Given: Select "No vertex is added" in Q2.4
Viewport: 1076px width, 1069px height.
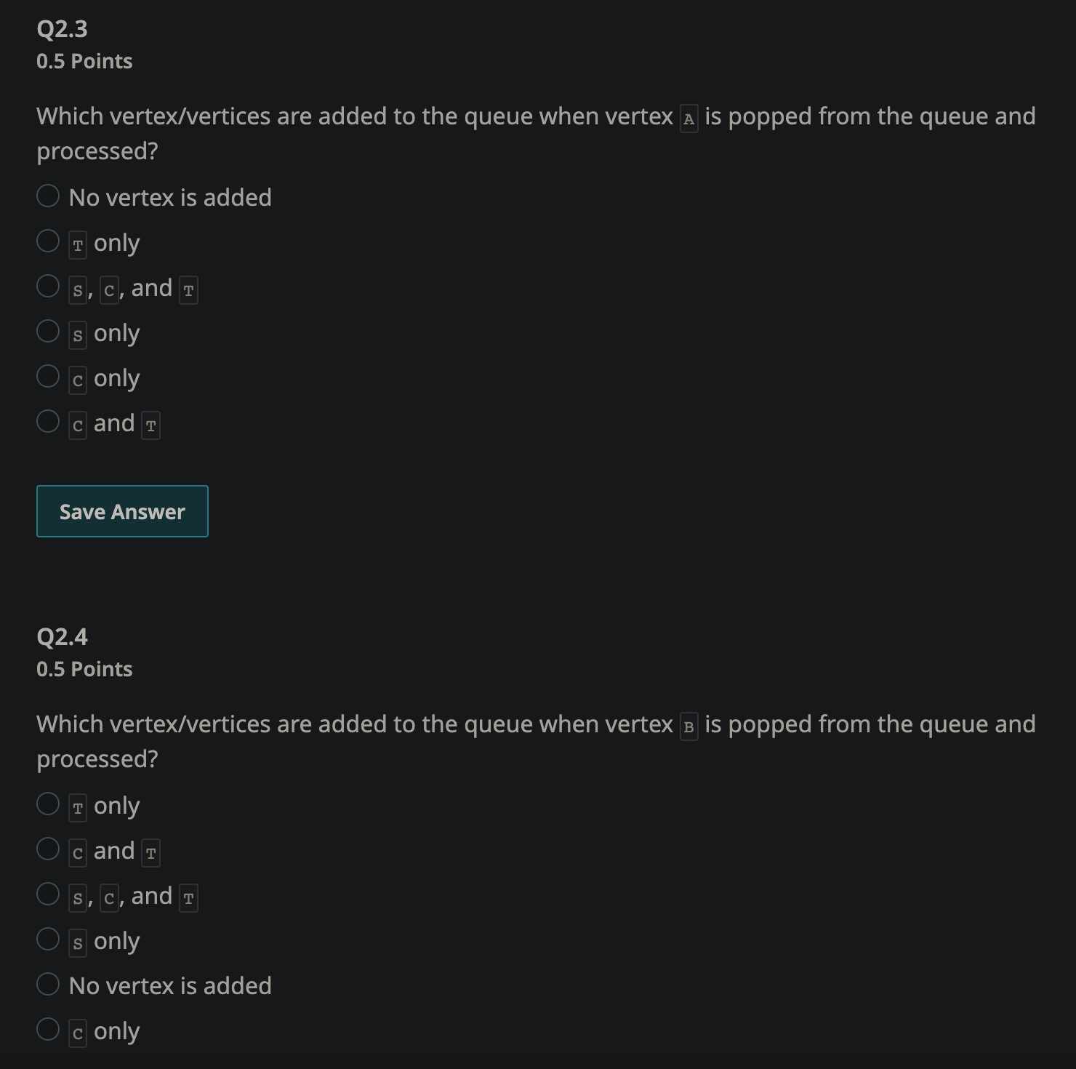Looking at the screenshot, I should [x=48, y=984].
